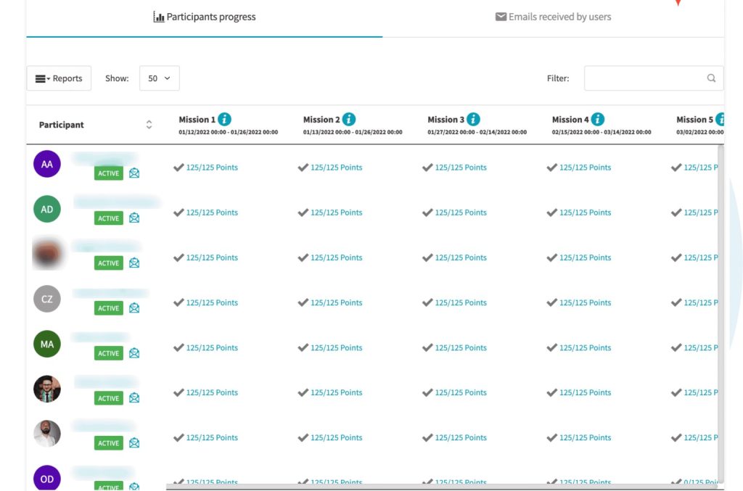Click ACTIVE badge for participant MA
Viewport: 743px width, 491px height.
click(109, 353)
